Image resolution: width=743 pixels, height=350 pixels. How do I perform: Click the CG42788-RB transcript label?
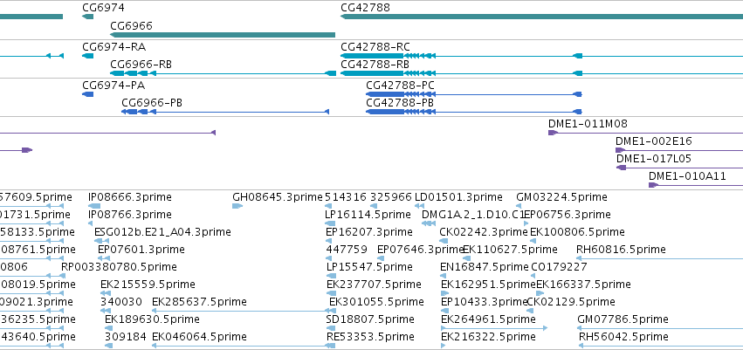coord(375,65)
